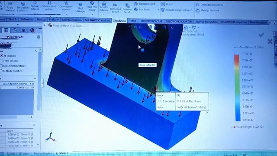
Task: Open the External Loads Advisor
Action: coord(49,6)
